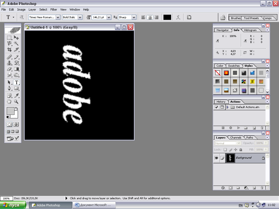279x209 pixels.
Task: Open font size dropdown 146,21 pt
Action: [109, 17]
